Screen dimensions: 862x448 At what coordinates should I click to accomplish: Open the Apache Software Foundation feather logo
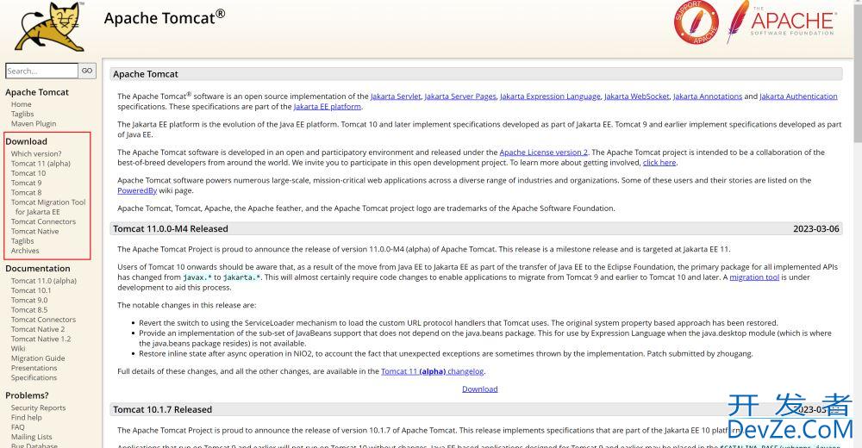click(x=781, y=22)
